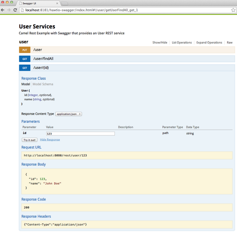The width and height of the screenshot is (237, 232).
Task: Click the page icon in the address bar
Action: (x=22, y=10)
